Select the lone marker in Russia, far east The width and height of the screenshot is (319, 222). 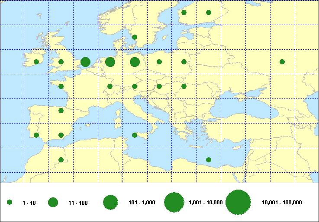282,62
